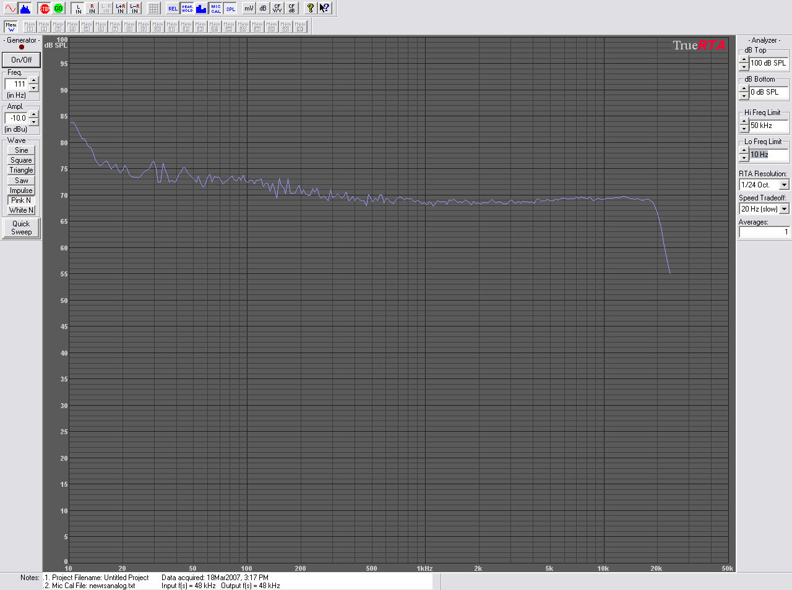Select the White N waveform
This screenshot has width=792, height=590.
point(21,210)
